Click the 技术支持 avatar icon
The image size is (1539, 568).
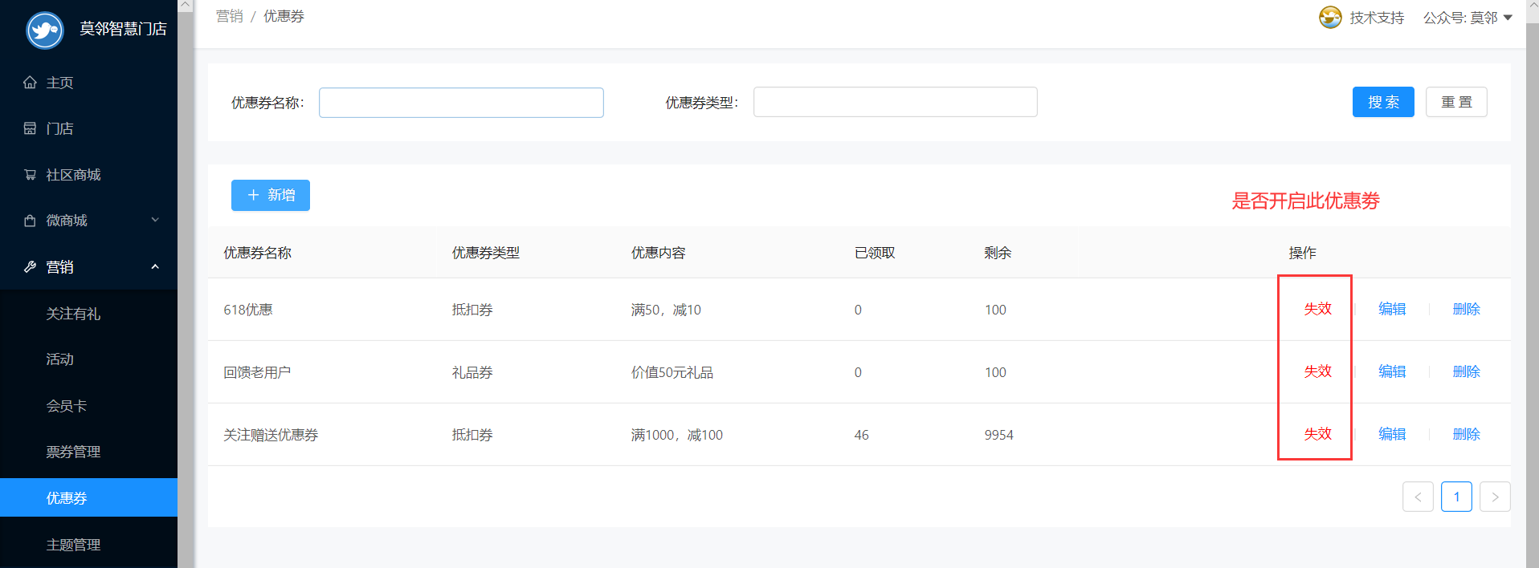(x=1330, y=17)
